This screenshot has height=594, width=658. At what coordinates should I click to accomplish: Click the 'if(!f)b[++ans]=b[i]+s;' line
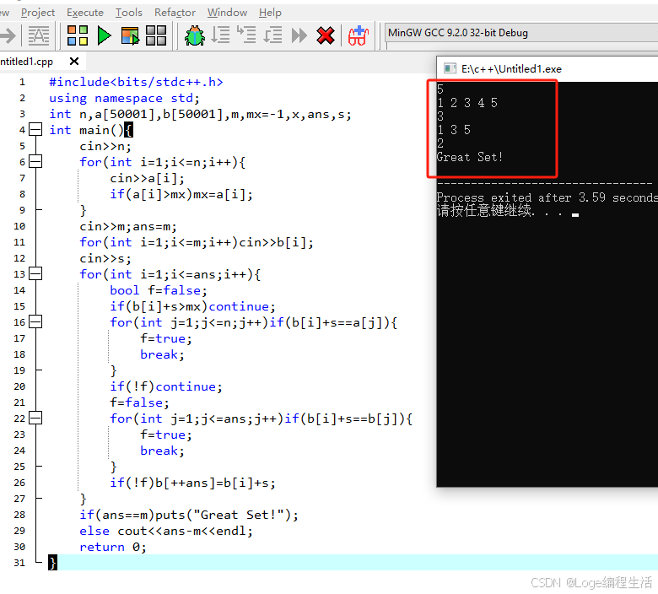click(192, 483)
